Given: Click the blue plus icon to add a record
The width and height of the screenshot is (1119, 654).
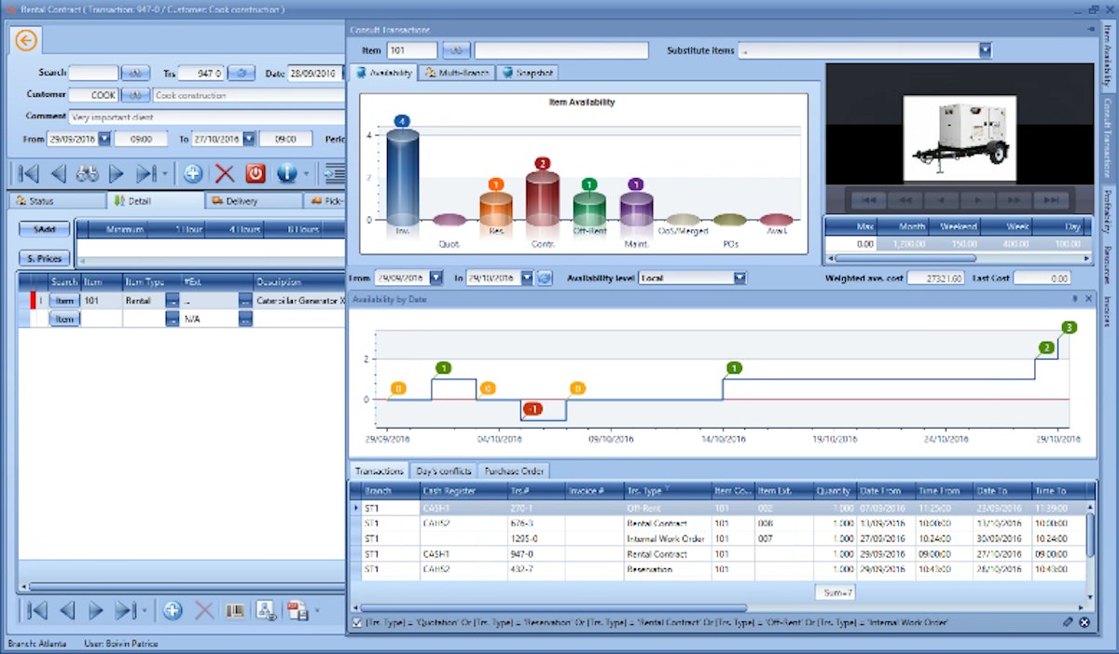Looking at the screenshot, I should [193, 172].
